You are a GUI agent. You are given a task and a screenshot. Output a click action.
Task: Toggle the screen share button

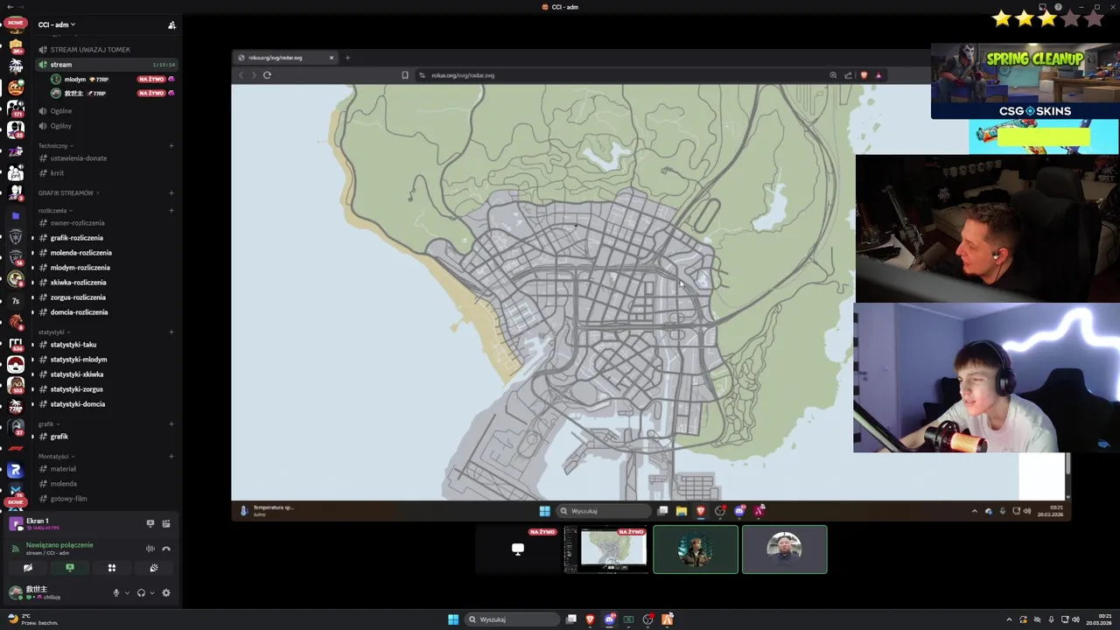tap(70, 568)
